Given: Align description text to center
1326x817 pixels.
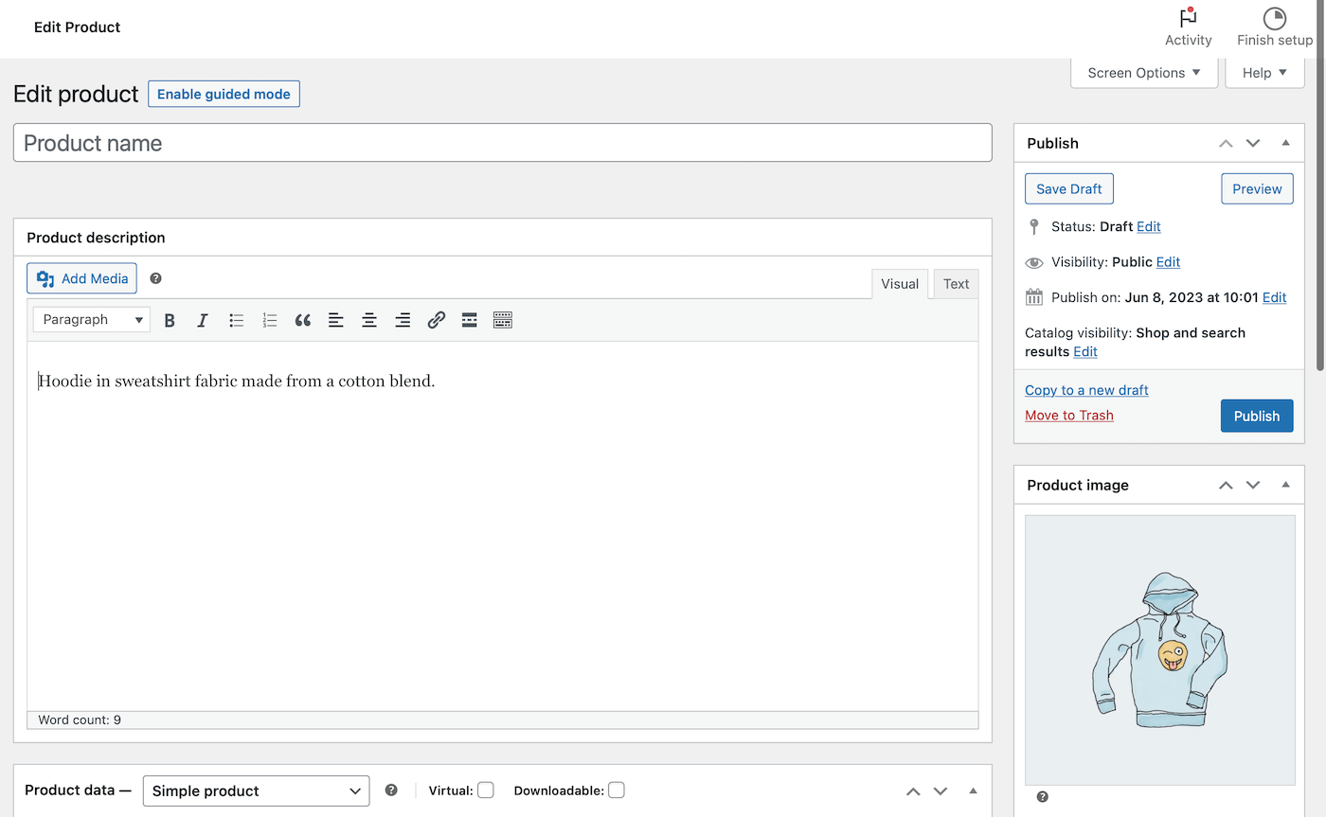Looking at the screenshot, I should pos(369,320).
